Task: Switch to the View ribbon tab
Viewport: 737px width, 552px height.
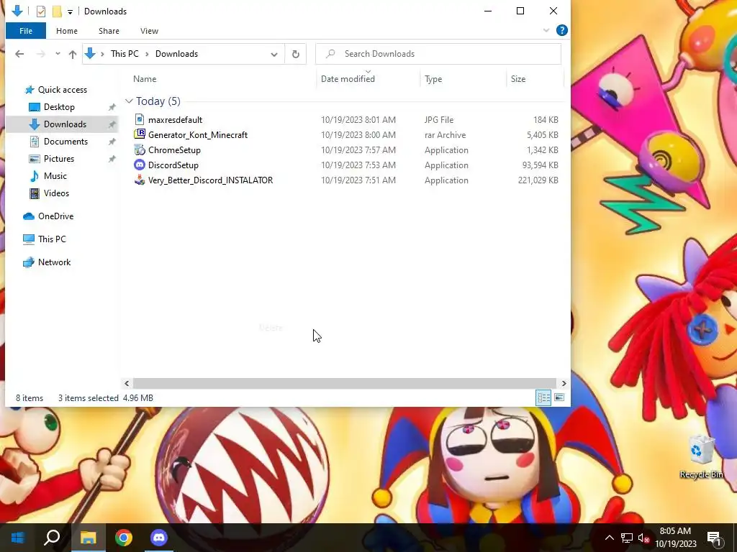Action: point(149,31)
